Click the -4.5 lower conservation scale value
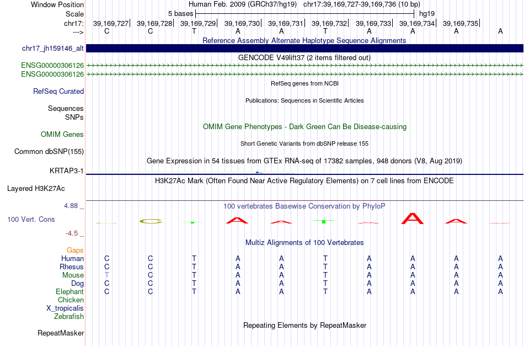 tap(72, 233)
